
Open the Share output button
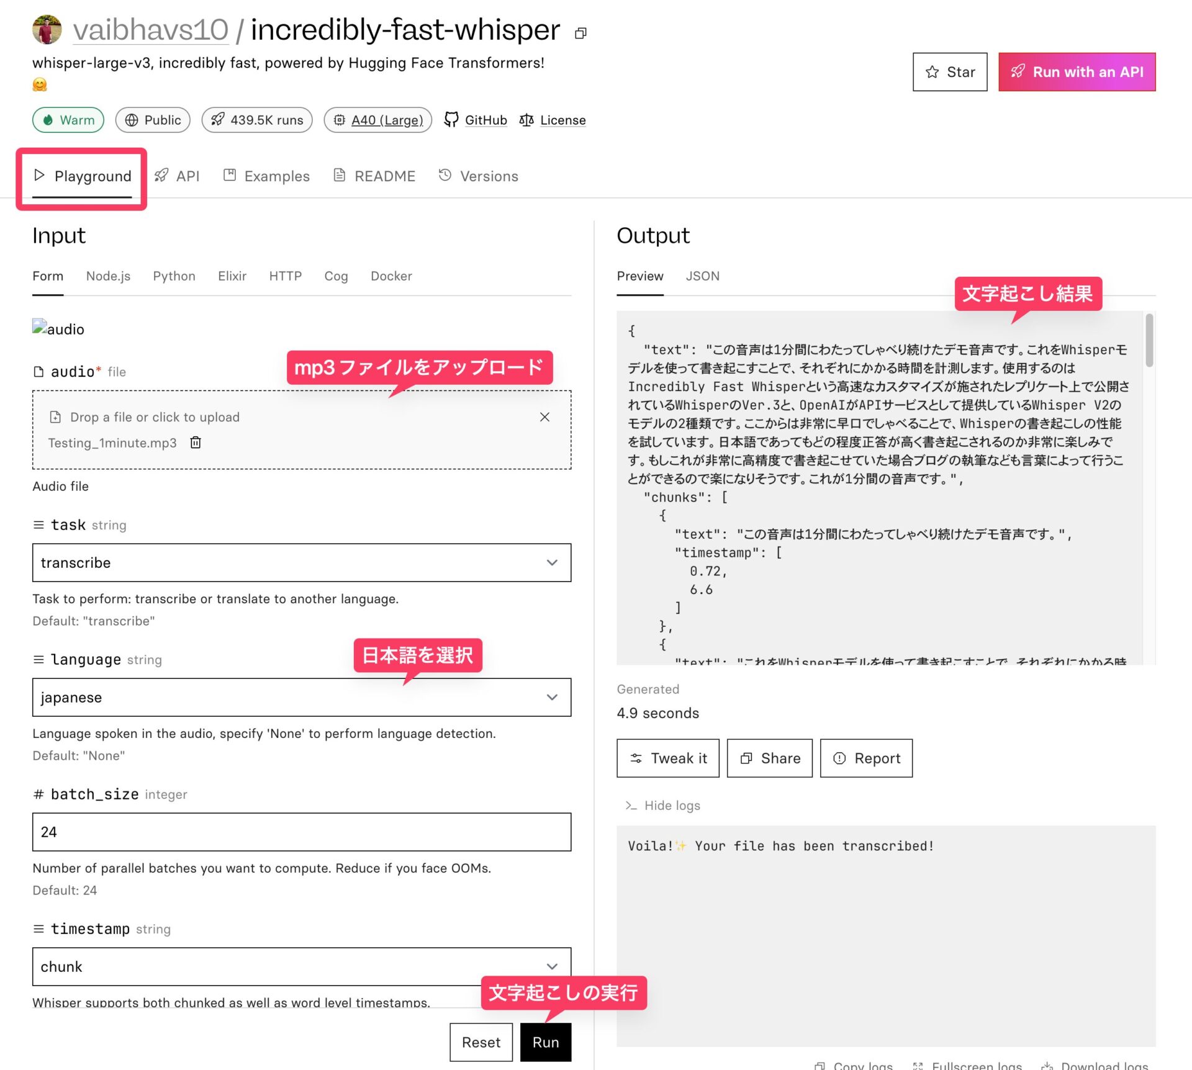point(769,758)
